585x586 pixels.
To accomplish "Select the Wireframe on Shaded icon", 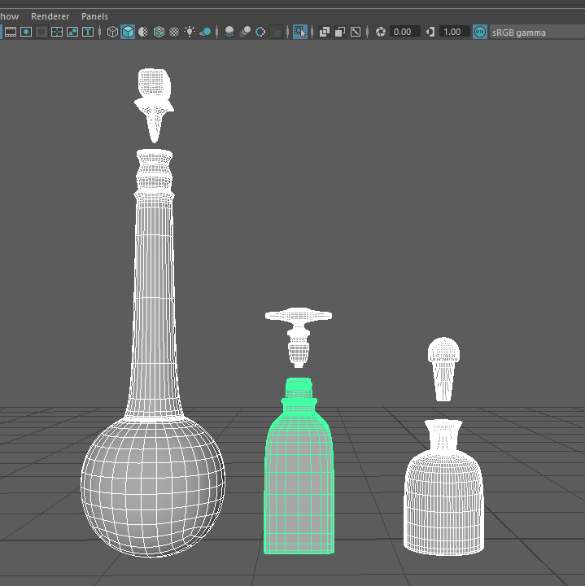I will (159, 32).
